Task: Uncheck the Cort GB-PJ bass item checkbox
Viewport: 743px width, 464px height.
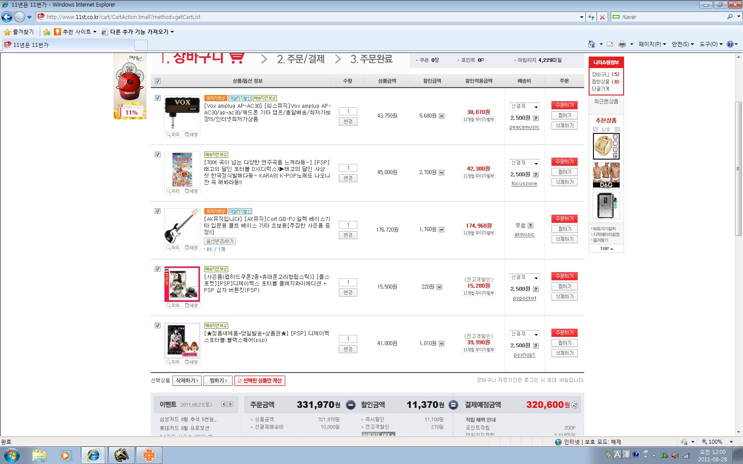Action: tap(157, 211)
